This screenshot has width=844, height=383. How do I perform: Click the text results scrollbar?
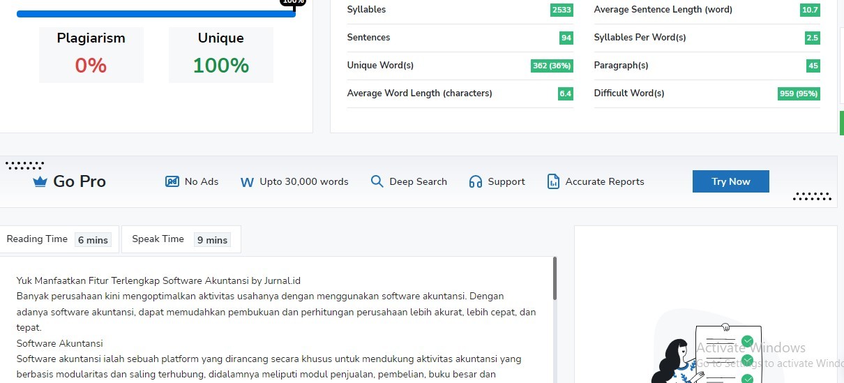555,278
